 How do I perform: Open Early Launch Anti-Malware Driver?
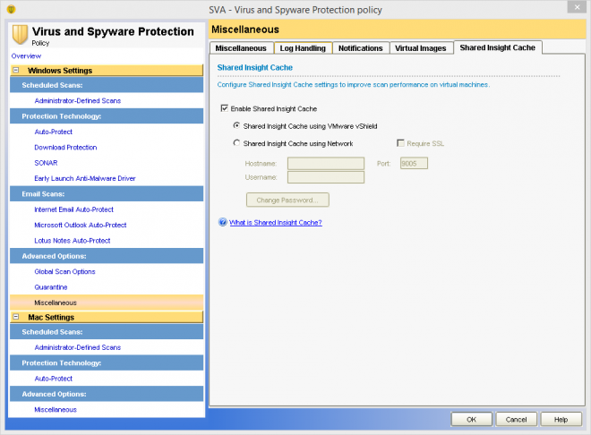point(85,178)
